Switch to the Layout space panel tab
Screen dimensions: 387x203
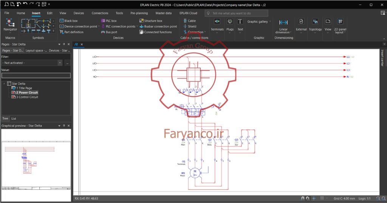click(x=36, y=50)
